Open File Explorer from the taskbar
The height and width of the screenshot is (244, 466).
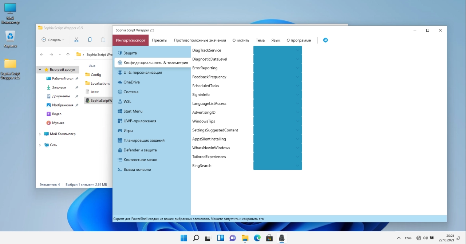click(x=245, y=238)
